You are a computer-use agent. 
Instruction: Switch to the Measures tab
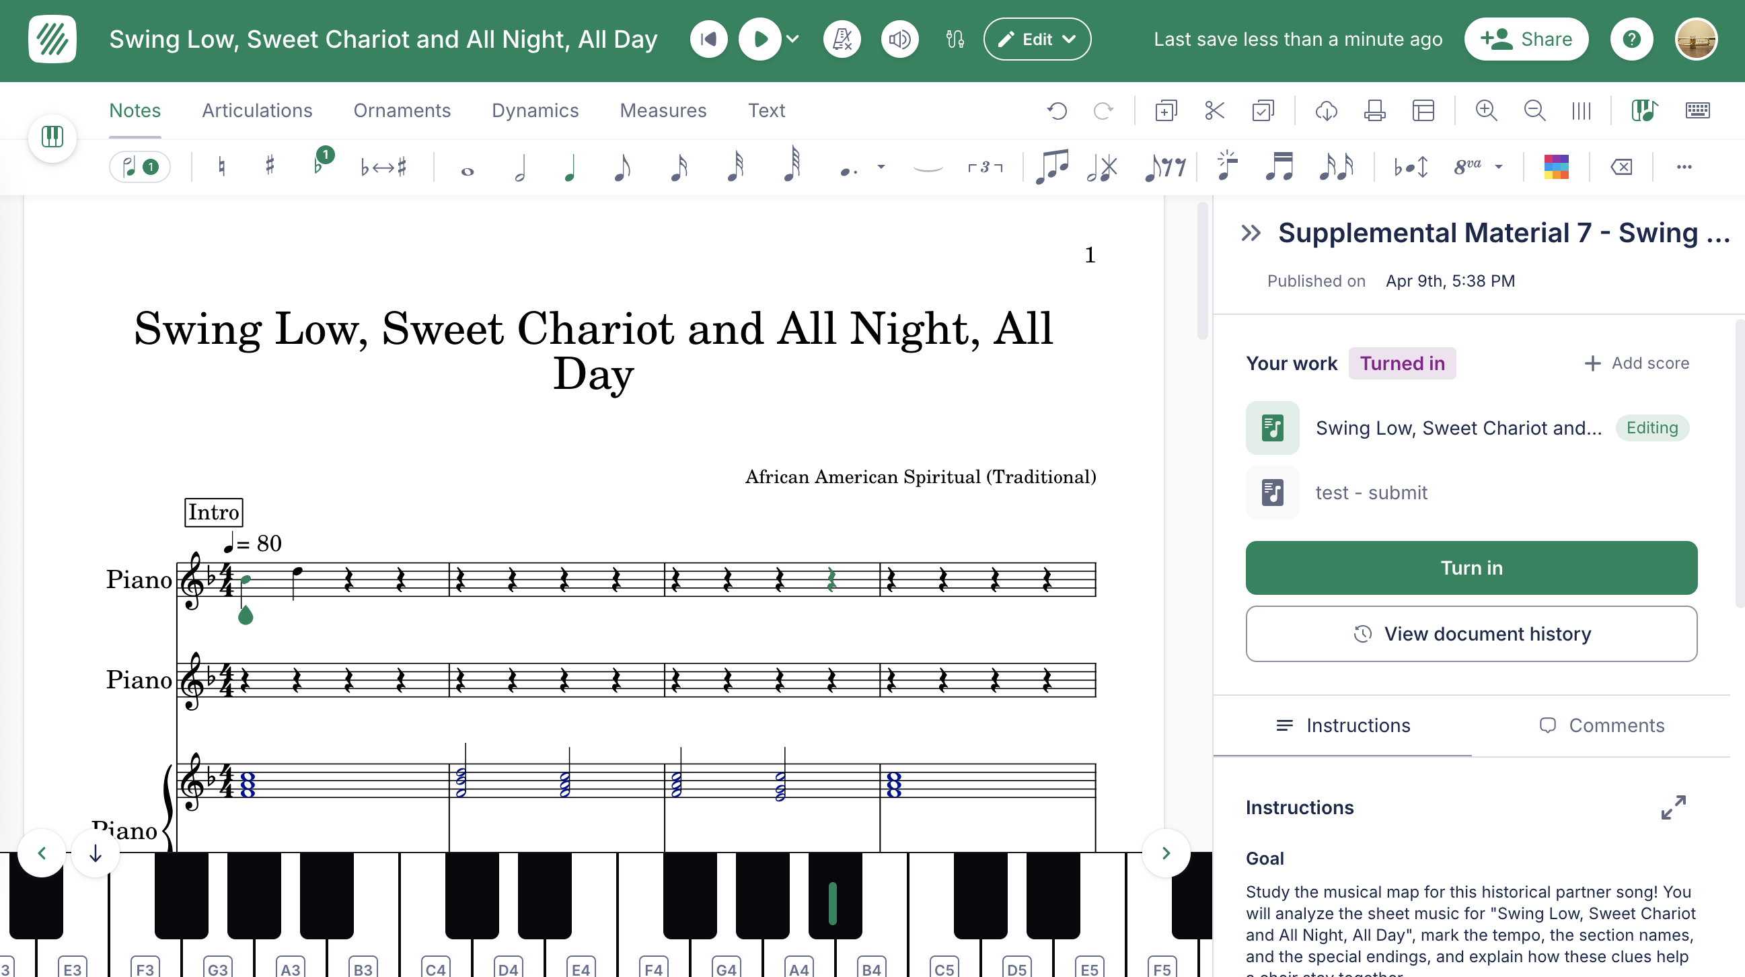pos(663,110)
